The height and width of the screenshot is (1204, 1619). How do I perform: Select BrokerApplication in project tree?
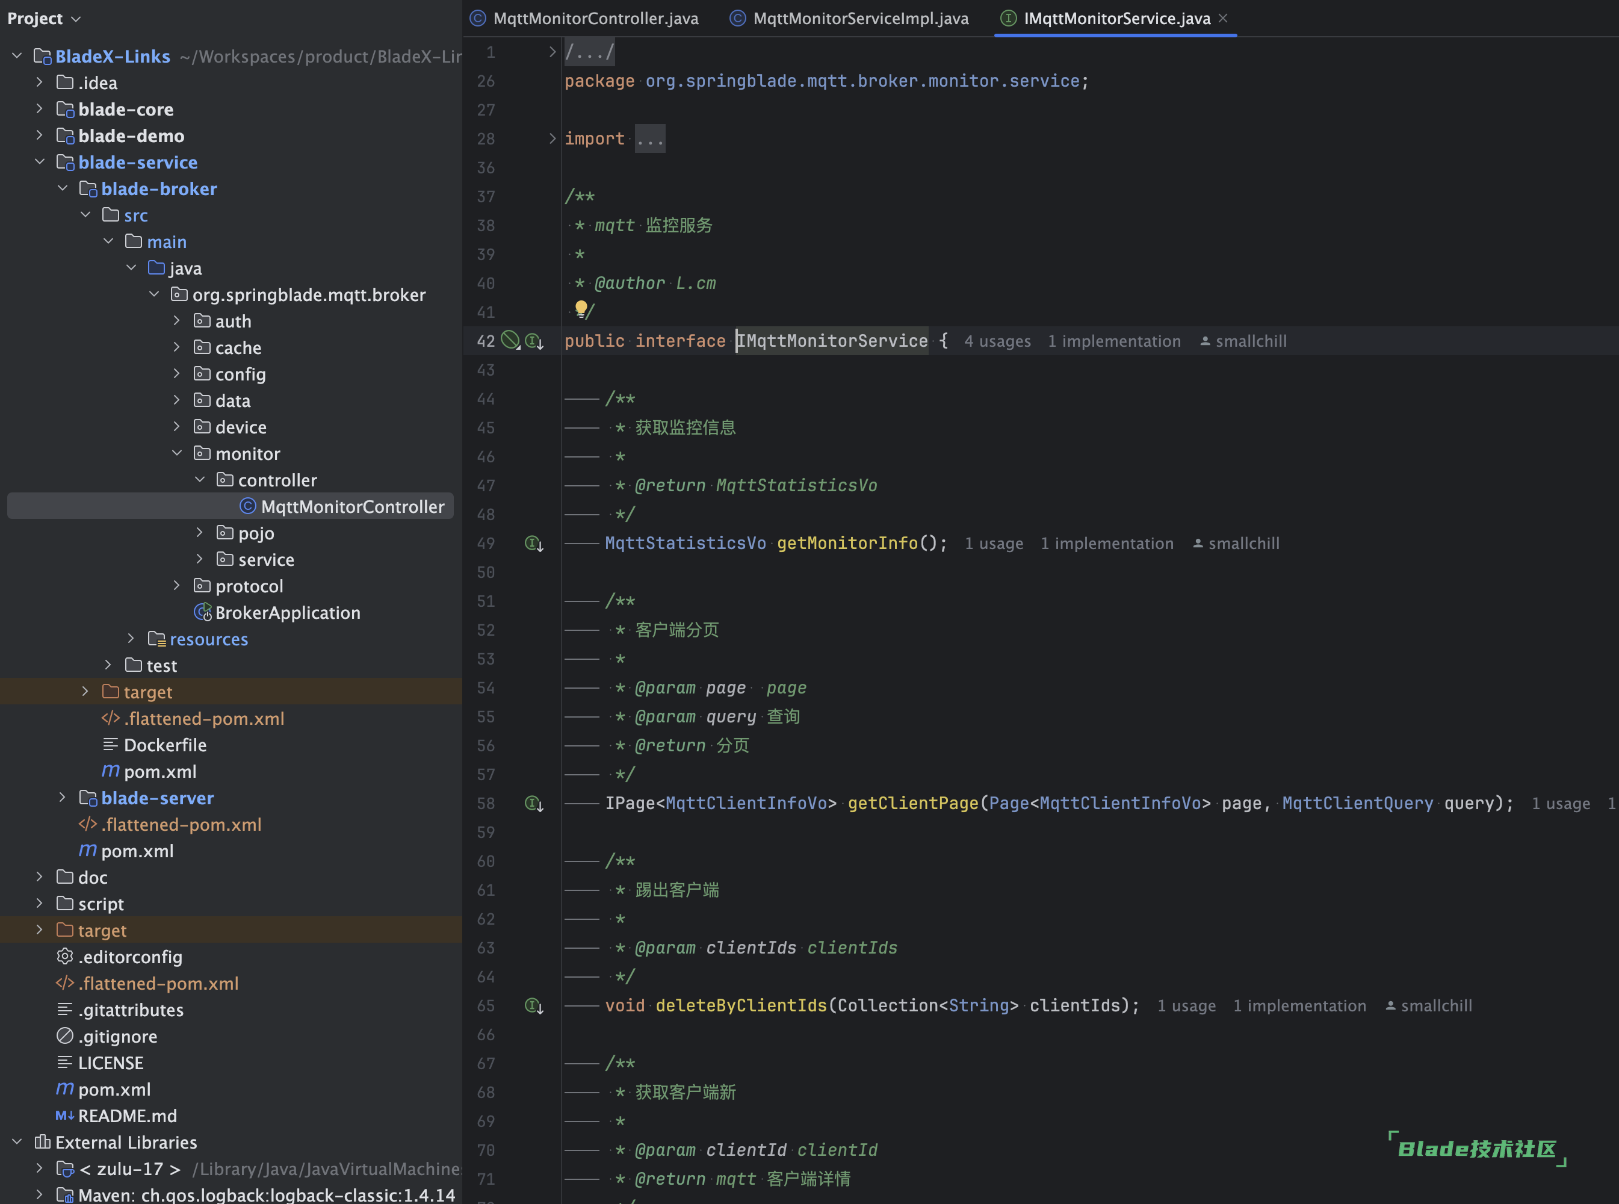[x=287, y=613]
